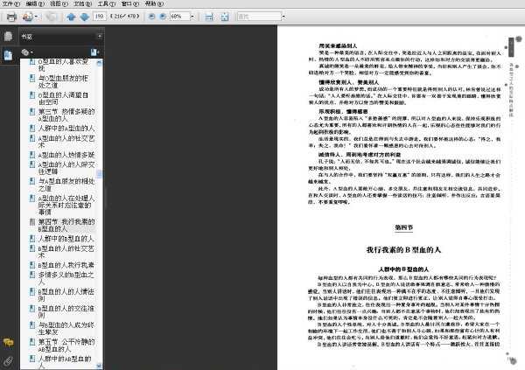Click the zoom in plus button
This screenshot has height=370, width=525.
[163, 16]
